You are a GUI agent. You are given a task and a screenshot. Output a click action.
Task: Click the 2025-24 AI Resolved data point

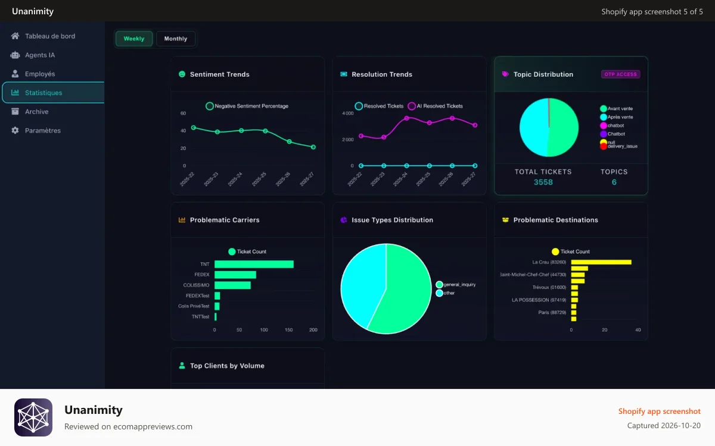[x=407, y=118]
